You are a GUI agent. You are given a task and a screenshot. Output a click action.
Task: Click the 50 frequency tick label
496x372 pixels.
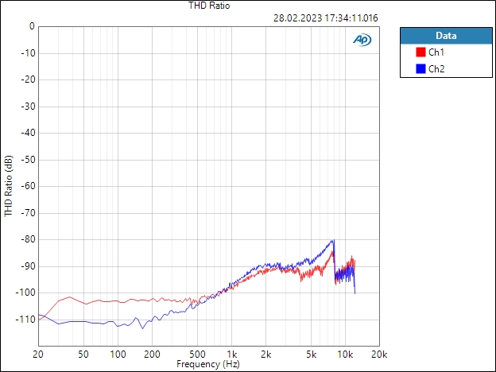point(83,355)
